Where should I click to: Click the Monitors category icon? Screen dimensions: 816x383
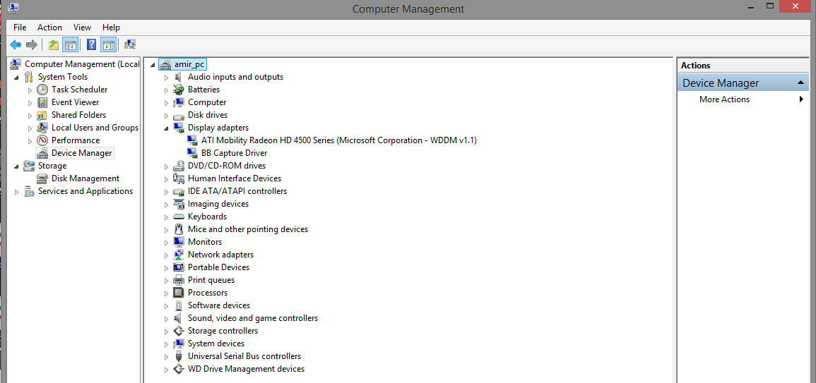click(x=179, y=242)
